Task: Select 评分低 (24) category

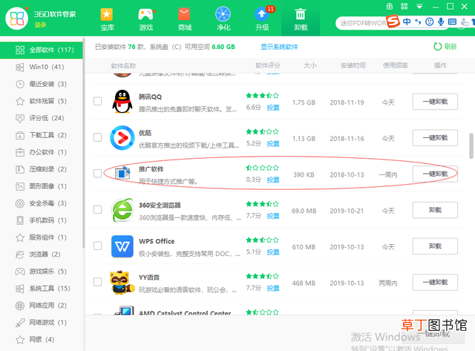Action: (x=42, y=118)
